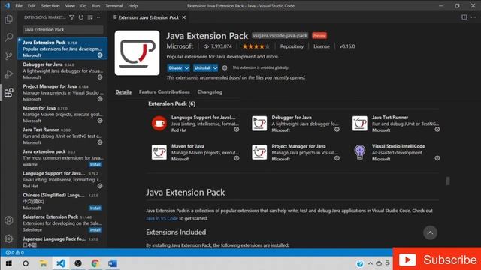Install Salesforce Extension Pack
This screenshot has width=481, height=270.
95,230
